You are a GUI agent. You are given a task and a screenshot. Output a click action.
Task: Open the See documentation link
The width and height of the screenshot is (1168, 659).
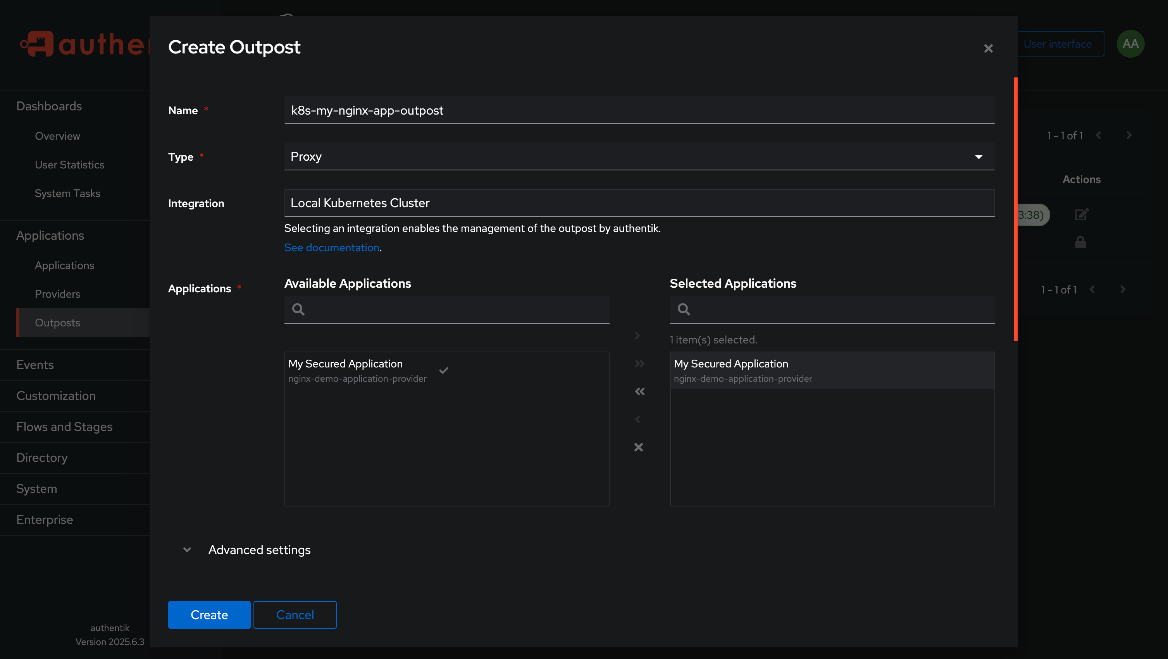[x=331, y=248]
